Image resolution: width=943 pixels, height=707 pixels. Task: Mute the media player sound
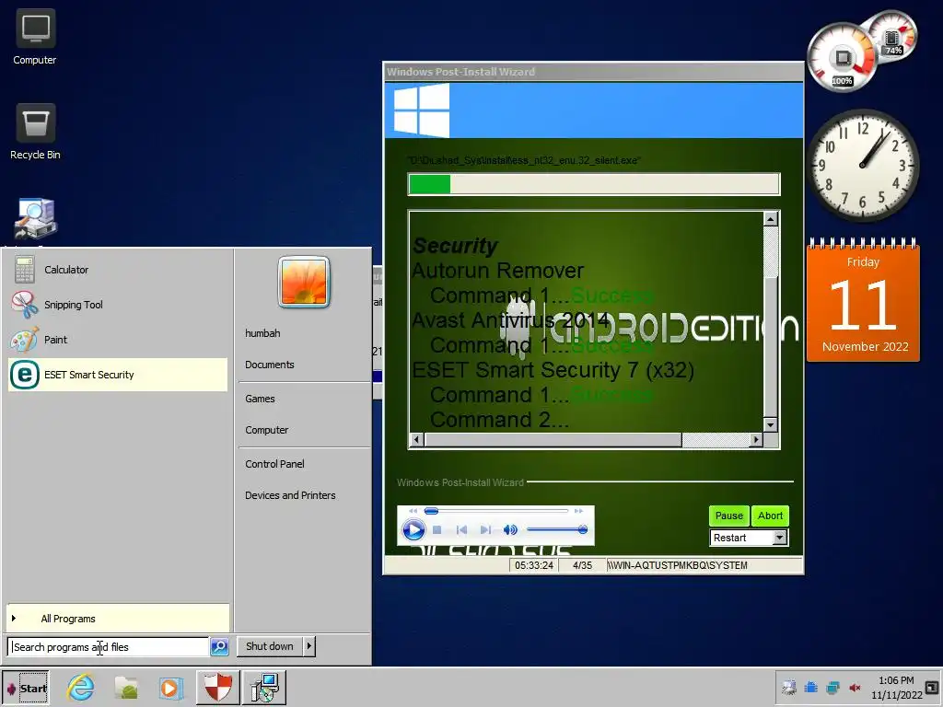coord(510,529)
